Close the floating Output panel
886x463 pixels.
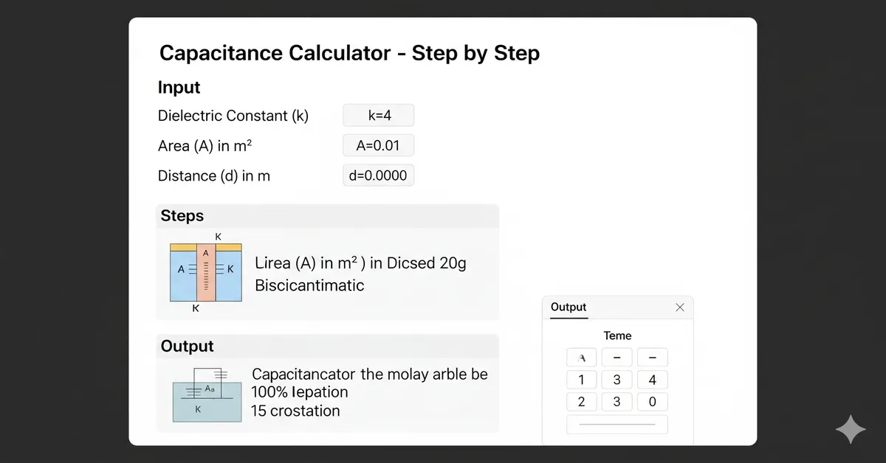point(679,307)
